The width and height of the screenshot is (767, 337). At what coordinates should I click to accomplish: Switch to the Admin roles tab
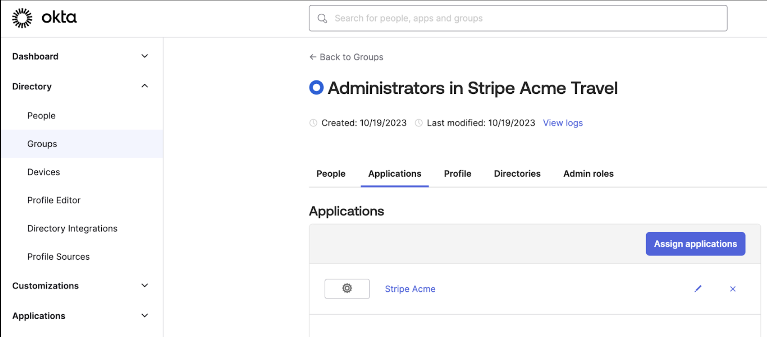pyautogui.click(x=588, y=174)
